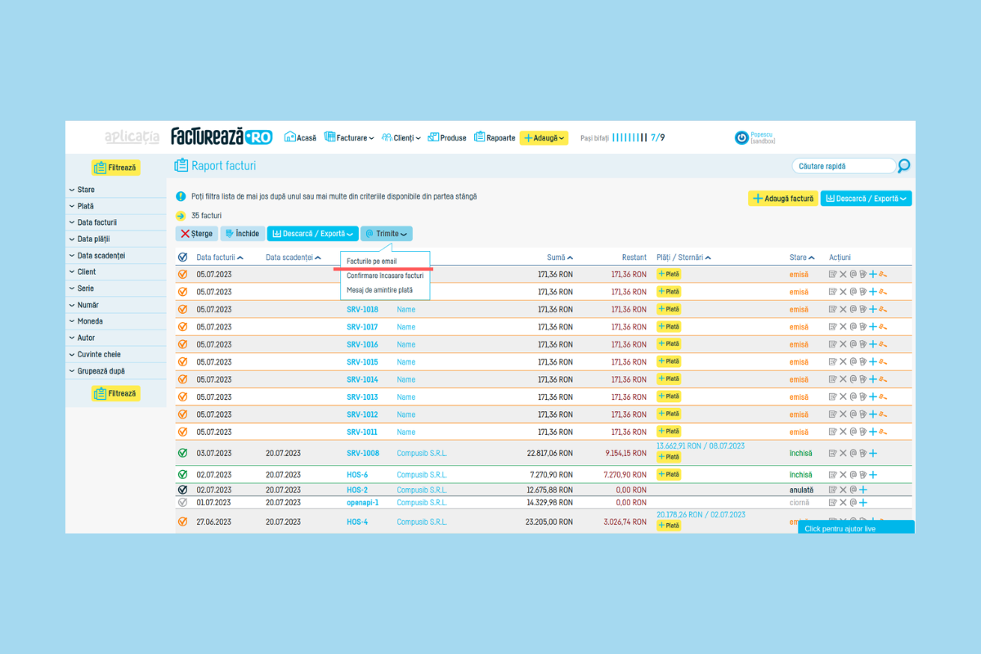Click the yellow Adaugă factură button
This screenshot has width=981, height=654.
click(x=782, y=199)
